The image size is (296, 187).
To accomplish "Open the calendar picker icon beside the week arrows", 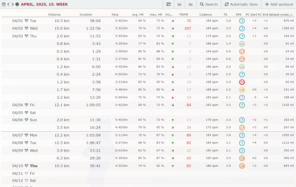I will pos(3,4).
